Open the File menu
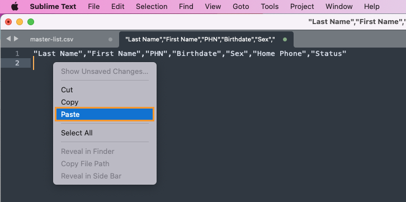Viewport: 406px width, 202px height. (x=94, y=7)
